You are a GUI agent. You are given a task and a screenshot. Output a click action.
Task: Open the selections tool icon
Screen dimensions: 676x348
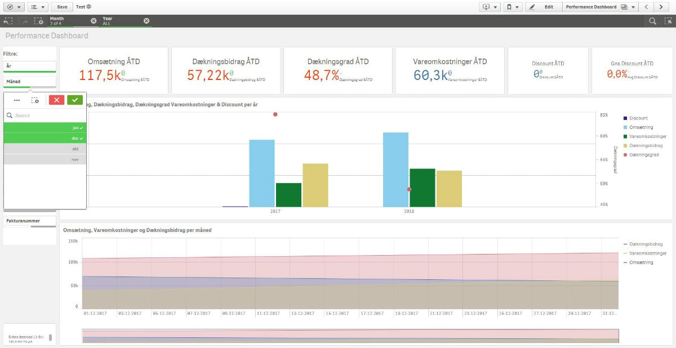[x=668, y=21]
